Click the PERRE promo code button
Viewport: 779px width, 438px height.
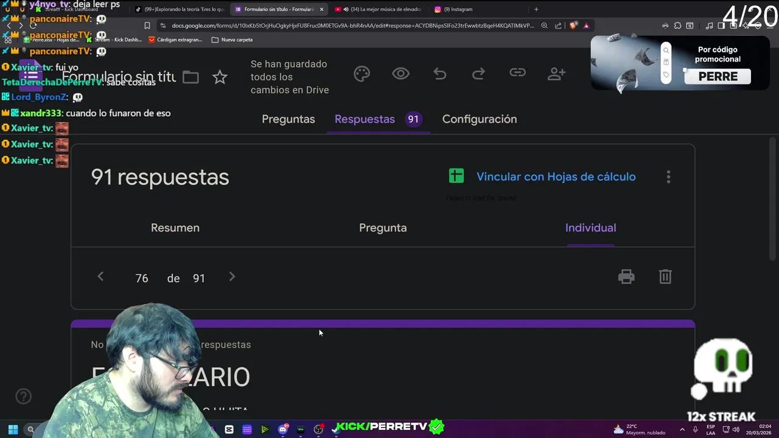[x=718, y=77]
